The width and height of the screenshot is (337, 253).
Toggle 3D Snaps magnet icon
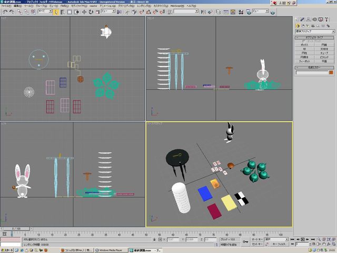[x=142, y=12]
